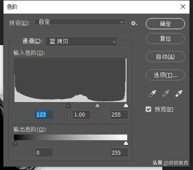Screen dimensions: 193x170
Task: Click the input white point slider
Action: (126, 105)
